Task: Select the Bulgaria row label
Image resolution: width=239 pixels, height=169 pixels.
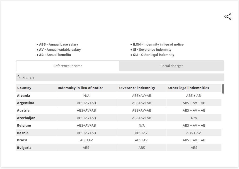Action: [24, 148]
